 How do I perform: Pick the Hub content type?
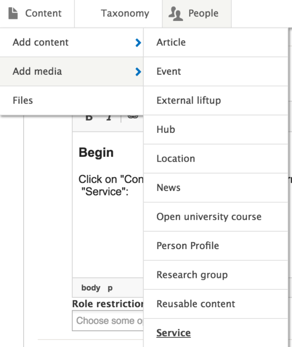coord(166,129)
